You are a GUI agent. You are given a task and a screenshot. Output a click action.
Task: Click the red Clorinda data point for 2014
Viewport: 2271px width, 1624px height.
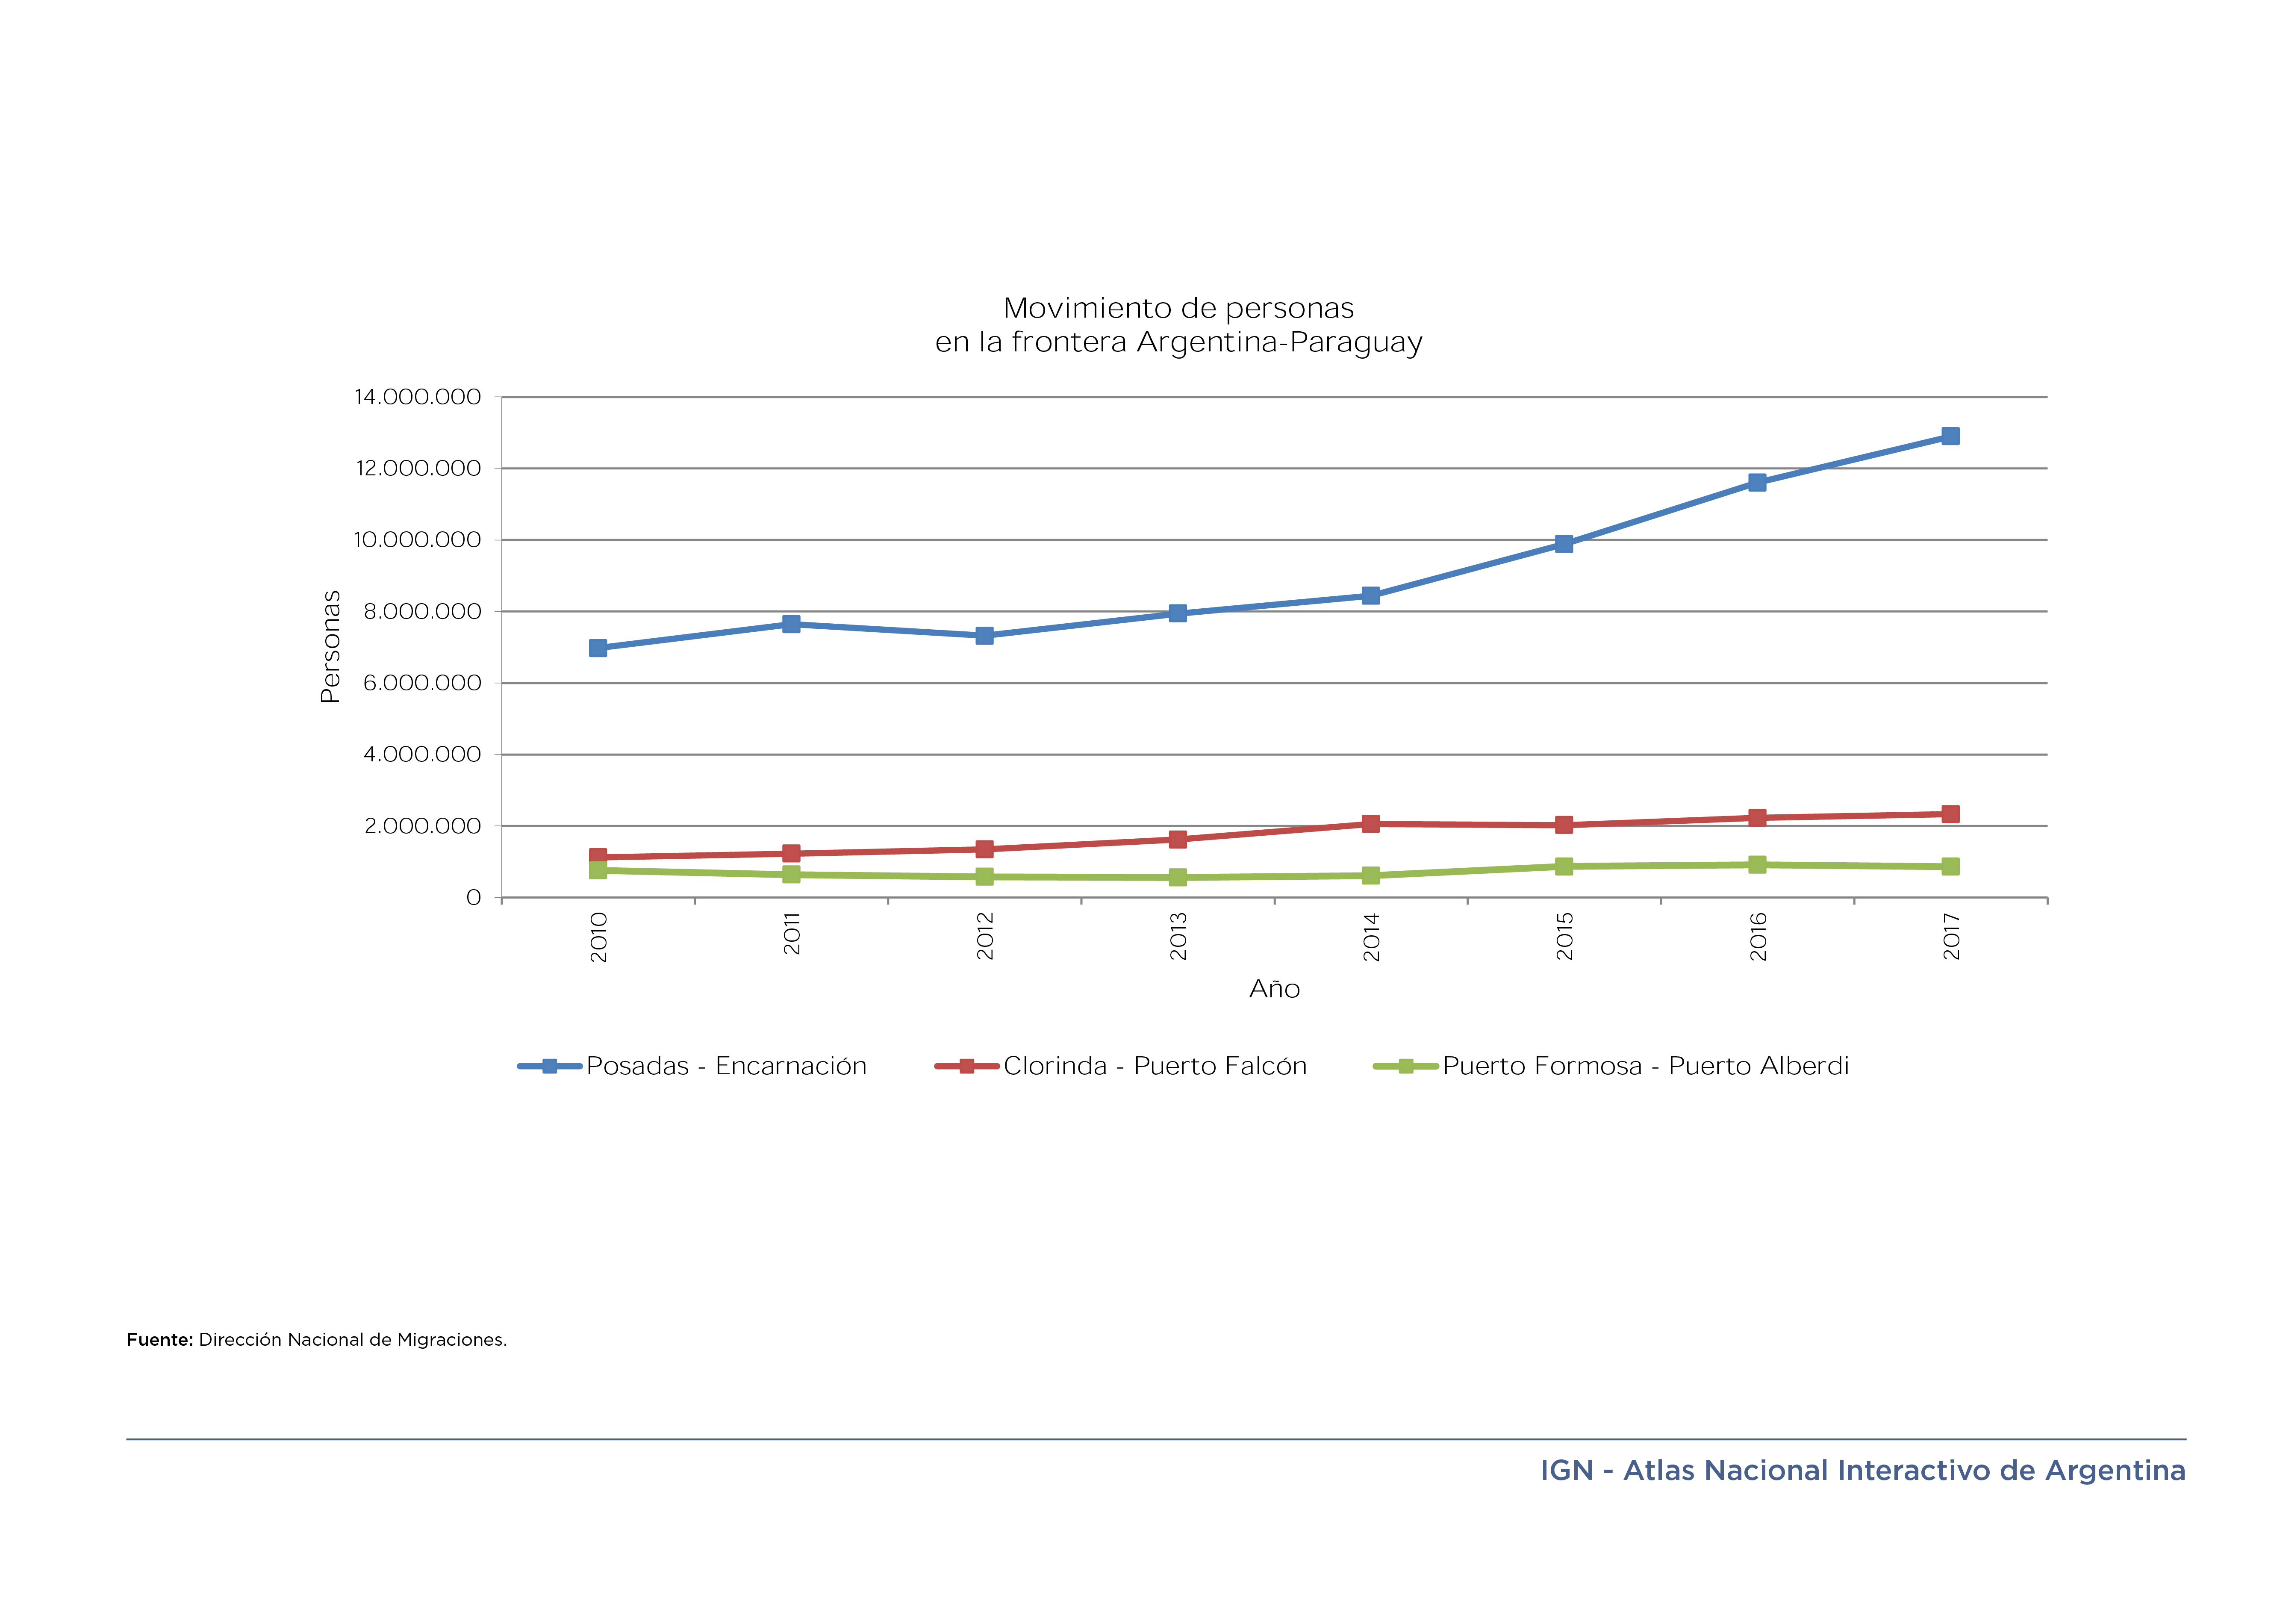(1371, 824)
